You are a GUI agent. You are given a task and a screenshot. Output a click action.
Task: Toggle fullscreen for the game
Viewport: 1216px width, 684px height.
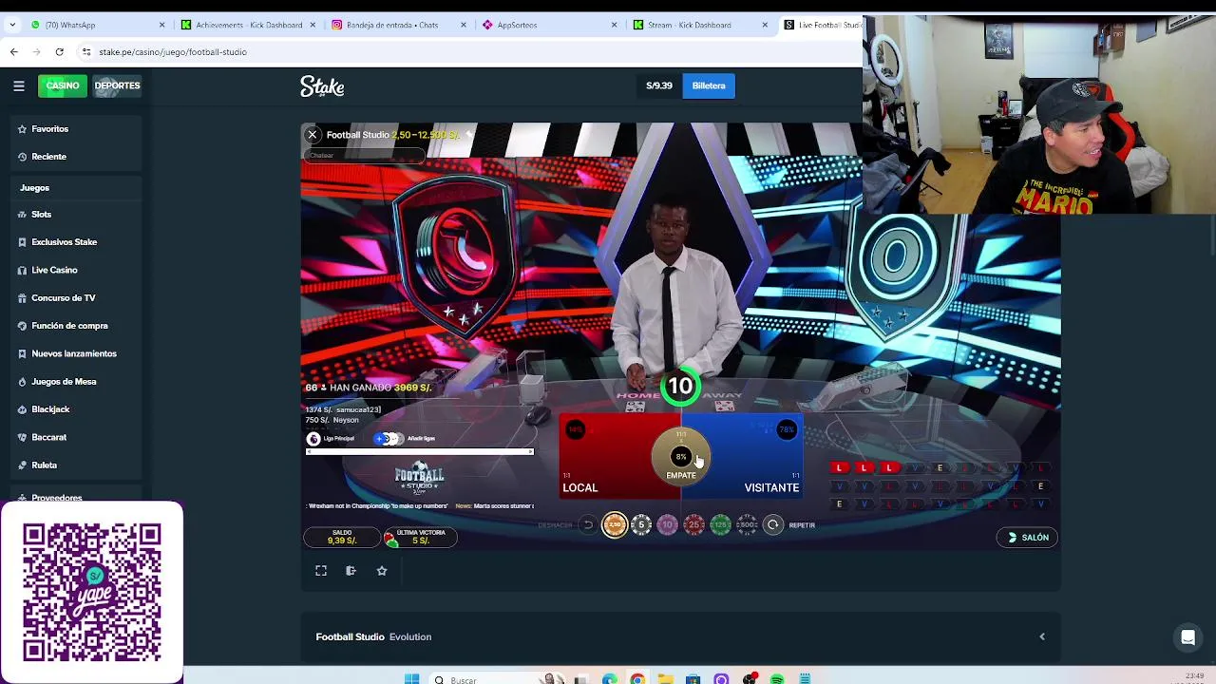point(321,571)
